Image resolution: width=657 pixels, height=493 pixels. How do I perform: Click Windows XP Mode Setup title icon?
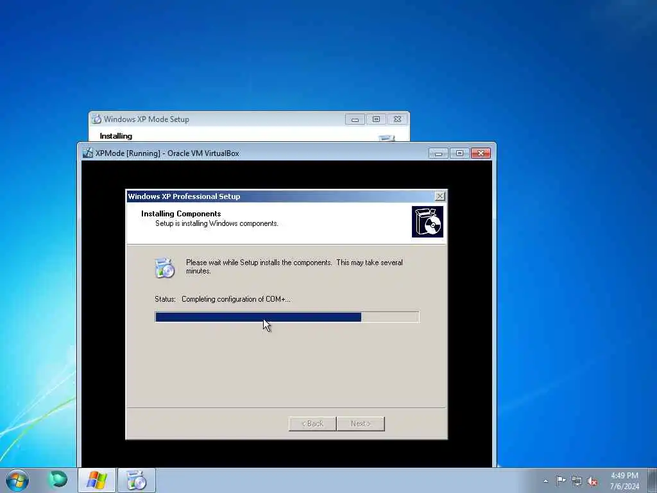pyautogui.click(x=96, y=119)
